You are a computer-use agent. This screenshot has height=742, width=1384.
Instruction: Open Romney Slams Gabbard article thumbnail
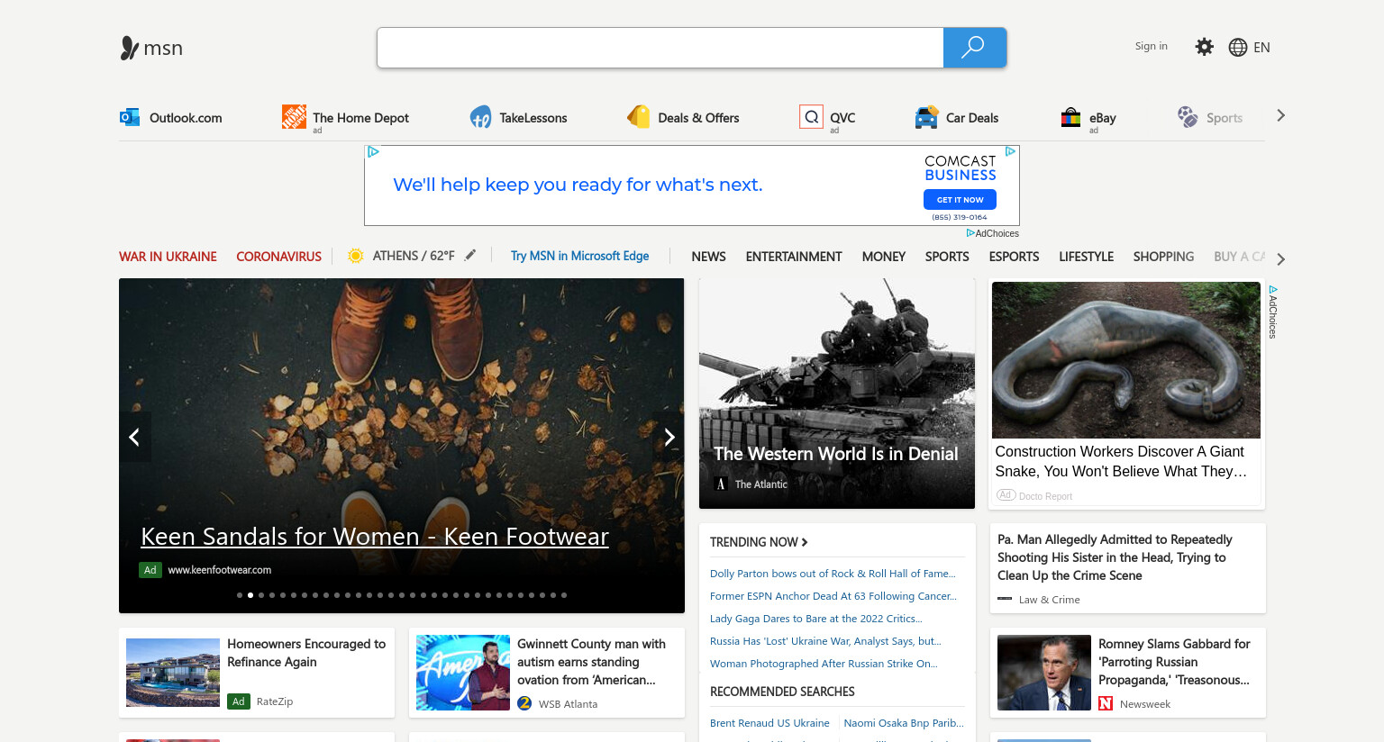[1044, 673]
